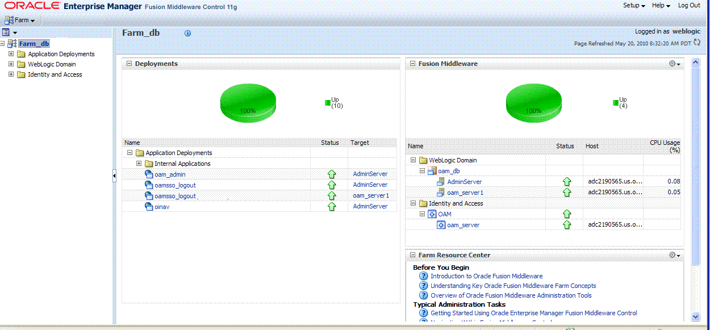Viewport: 714px width, 330px height.
Task: Open the oamsso_logout deployment targeting AdminServer
Action: [x=175, y=185]
